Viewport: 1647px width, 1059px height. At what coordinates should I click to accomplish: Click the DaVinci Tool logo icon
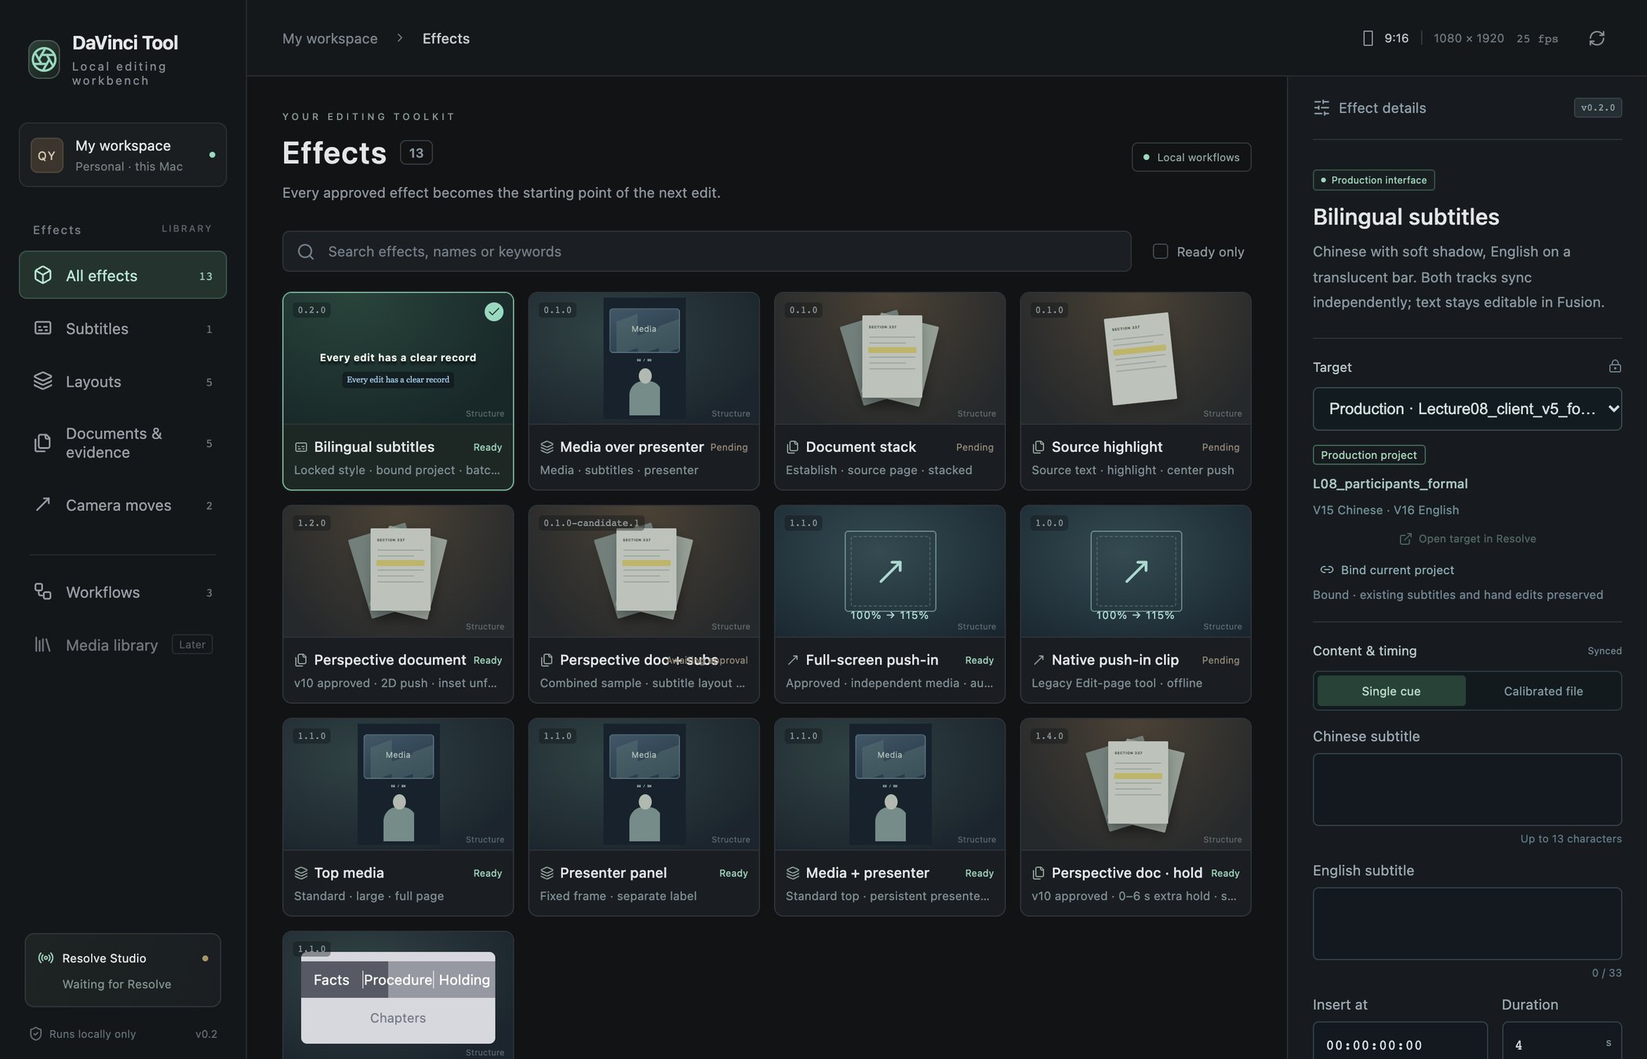pyautogui.click(x=44, y=60)
